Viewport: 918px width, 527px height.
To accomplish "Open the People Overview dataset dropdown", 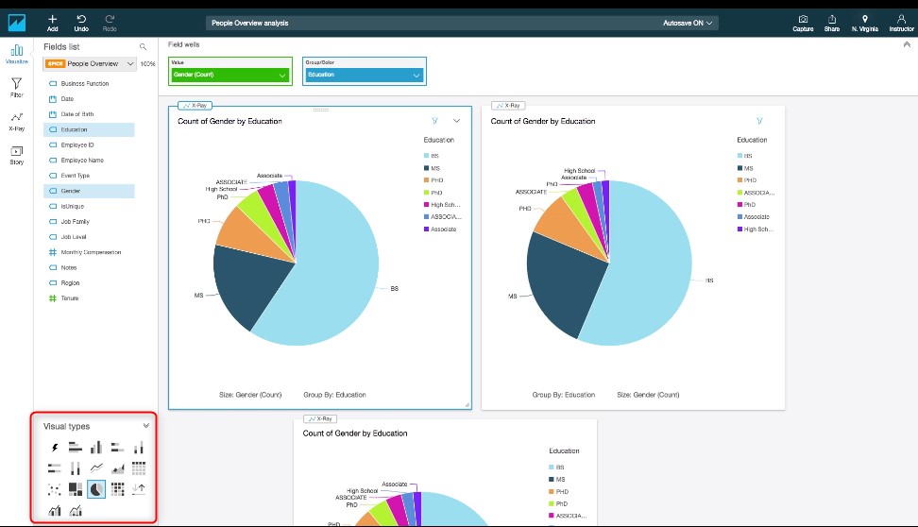I will (x=90, y=64).
